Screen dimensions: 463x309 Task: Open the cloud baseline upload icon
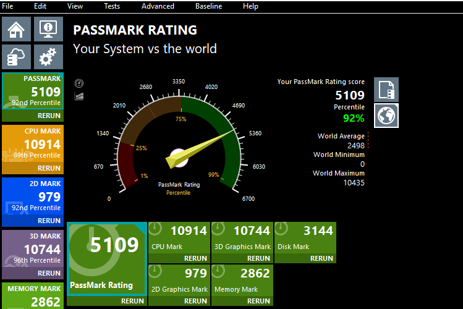(x=16, y=57)
